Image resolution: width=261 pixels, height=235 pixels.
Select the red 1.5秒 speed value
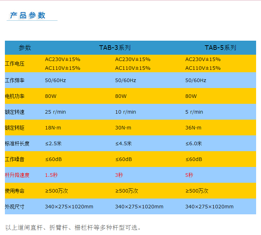(51, 175)
